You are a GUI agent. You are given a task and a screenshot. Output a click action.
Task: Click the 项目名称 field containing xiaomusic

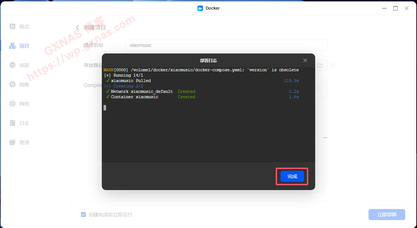click(226, 45)
